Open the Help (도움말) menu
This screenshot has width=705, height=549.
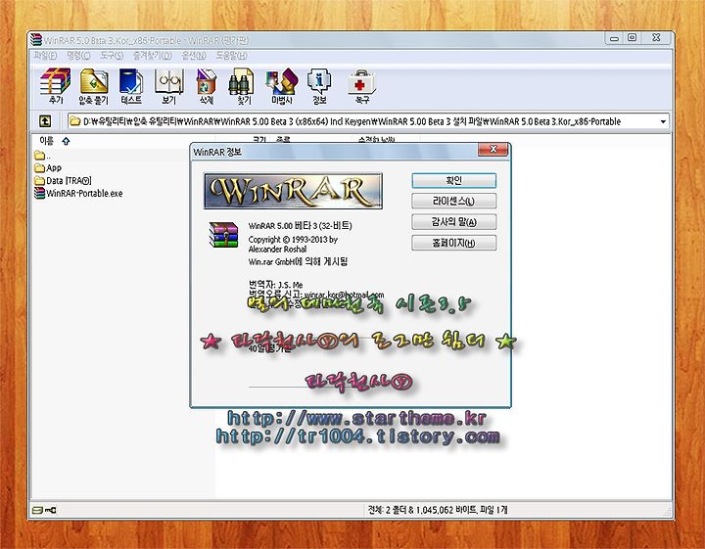point(231,56)
